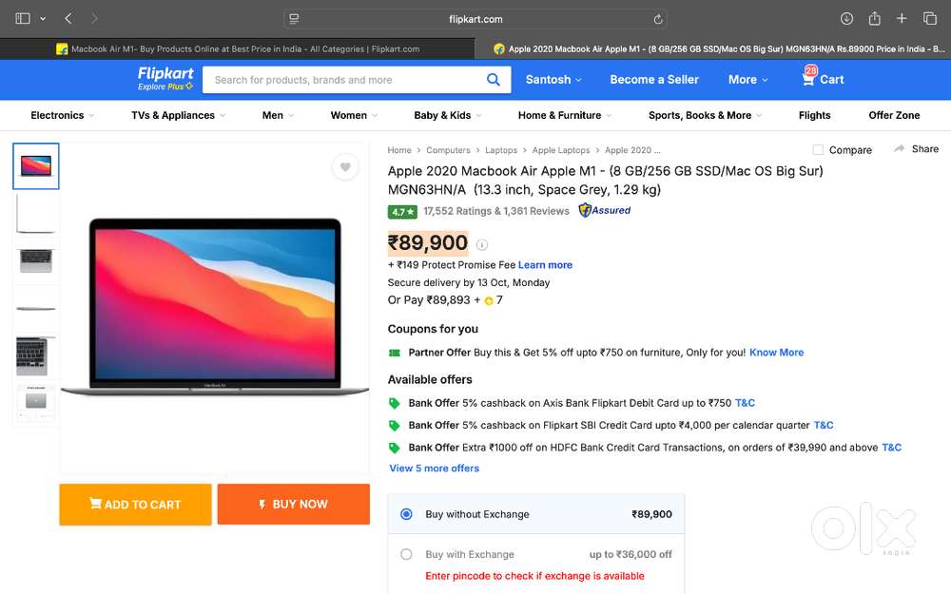Open Safari downloads icon

846,19
